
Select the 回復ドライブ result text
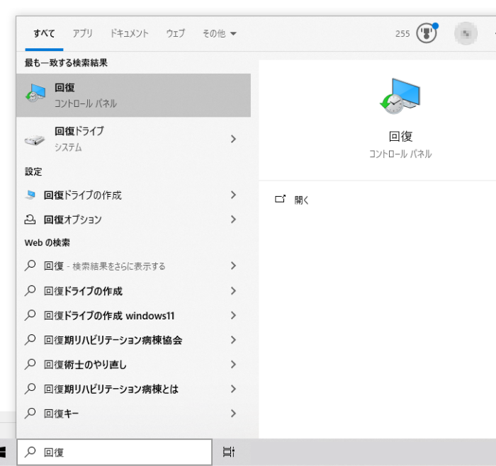point(79,131)
